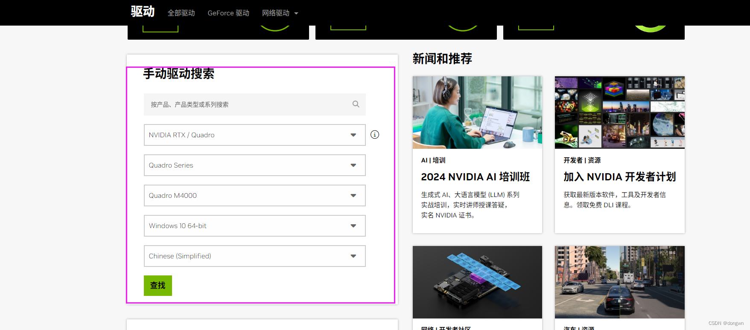Click the 开发者 | 资源 category label
The width and height of the screenshot is (750, 330).
tap(582, 160)
